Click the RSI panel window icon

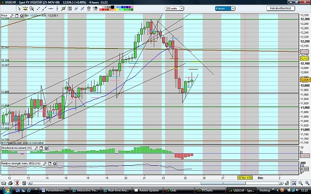(x=50, y=164)
